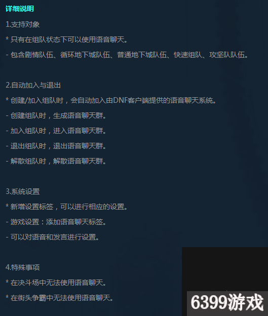Click the 2.自动加入与退出 section title
Screen dimensions: 268x316
(33, 85)
